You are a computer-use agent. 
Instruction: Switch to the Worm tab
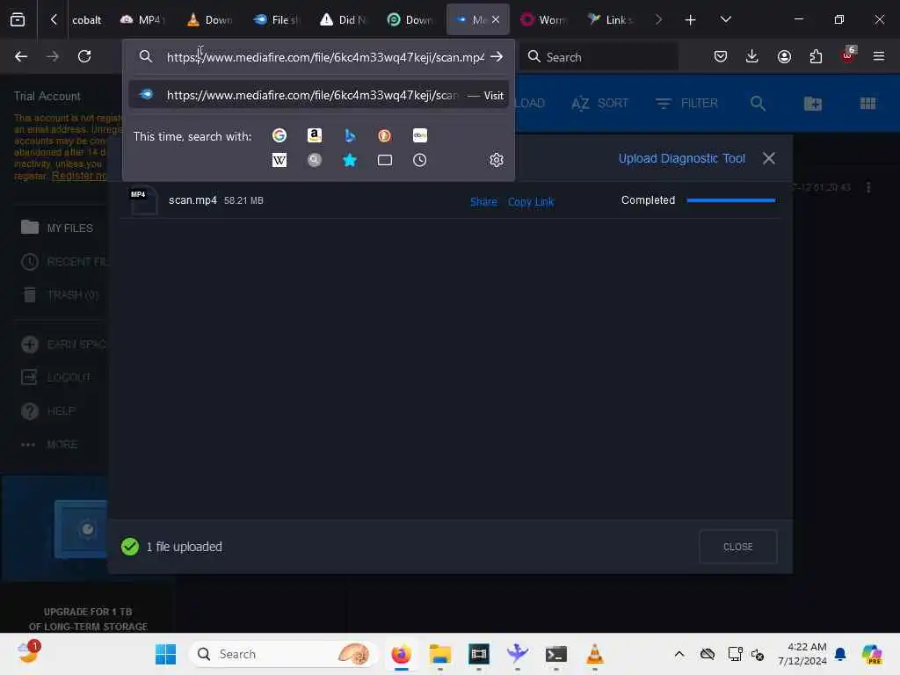543,19
